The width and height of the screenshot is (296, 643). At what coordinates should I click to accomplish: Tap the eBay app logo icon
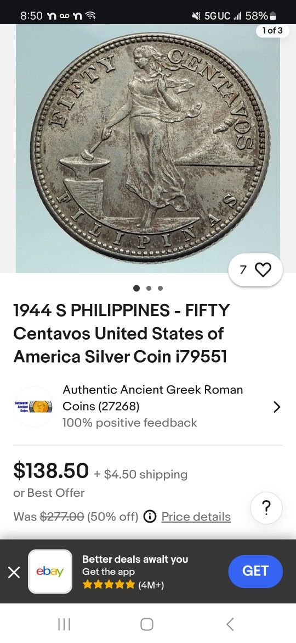50,571
